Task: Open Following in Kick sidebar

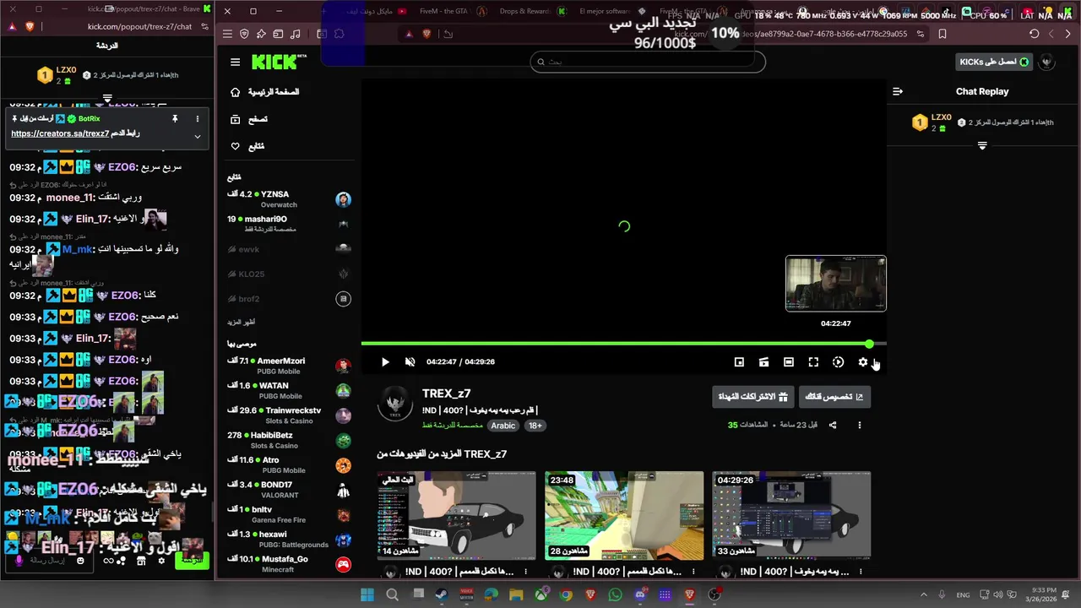Action: (x=247, y=146)
